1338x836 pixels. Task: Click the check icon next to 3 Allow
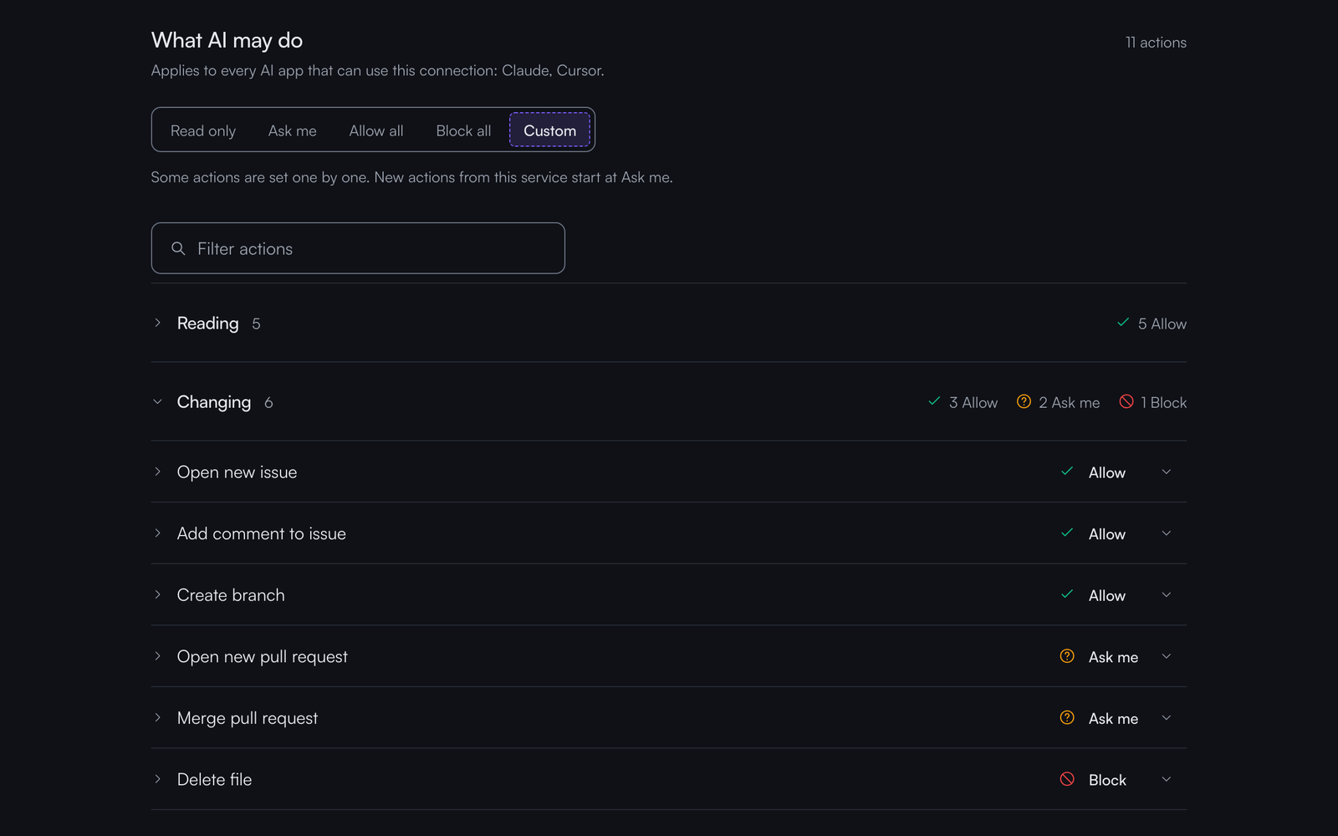[x=934, y=401]
